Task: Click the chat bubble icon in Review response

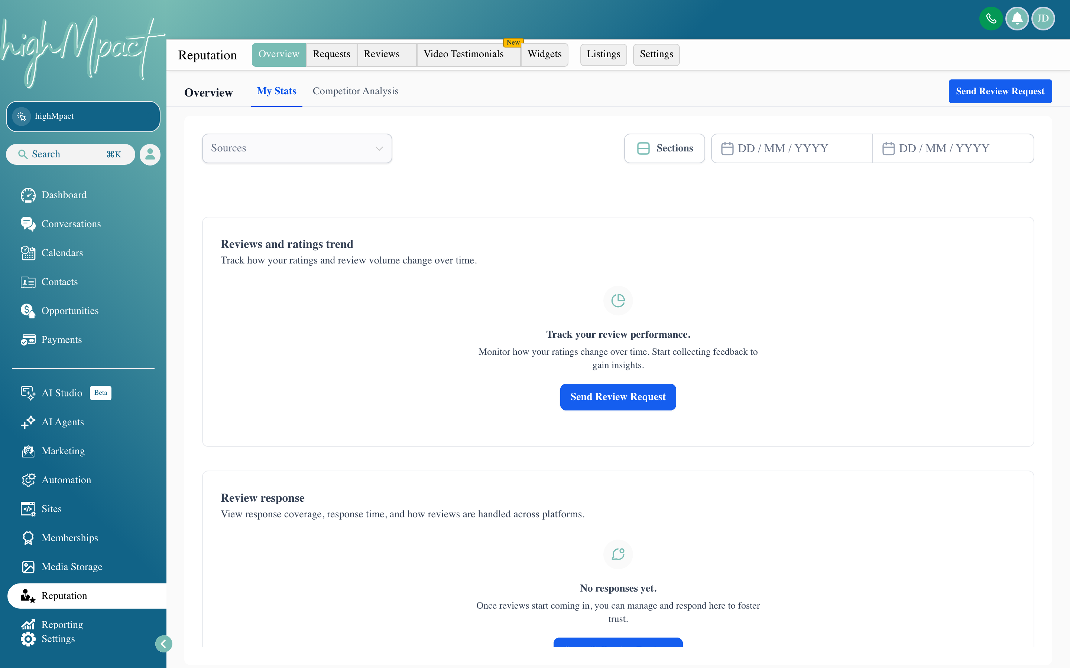Action: (618, 554)
